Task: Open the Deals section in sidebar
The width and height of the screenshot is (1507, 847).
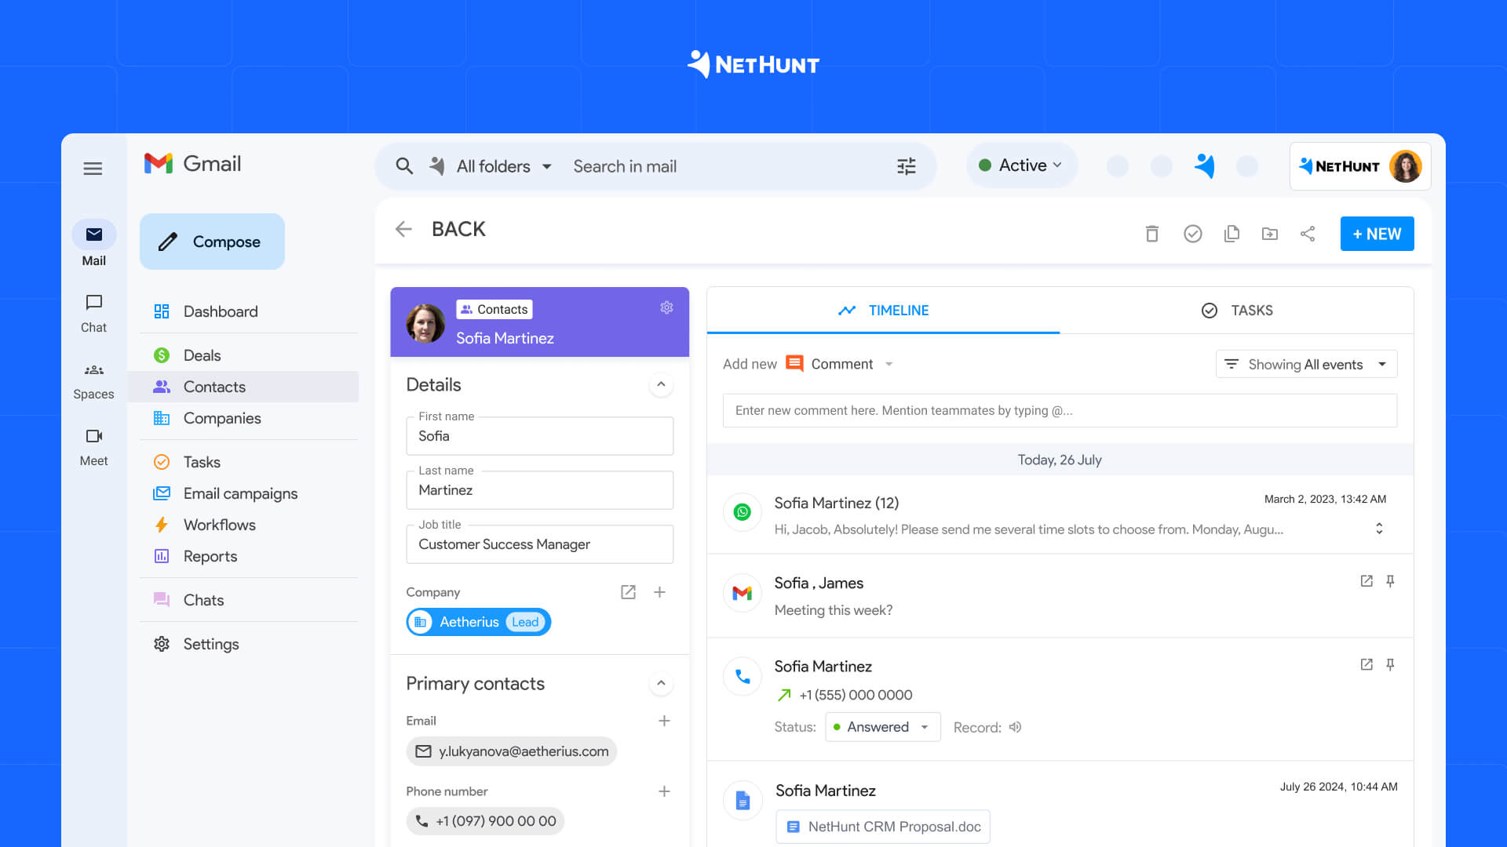Action: click(202, 354)
